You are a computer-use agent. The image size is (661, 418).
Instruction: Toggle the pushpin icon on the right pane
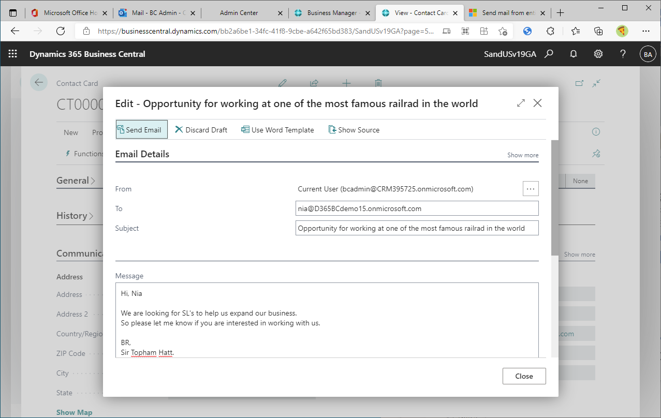click(596, 153)
